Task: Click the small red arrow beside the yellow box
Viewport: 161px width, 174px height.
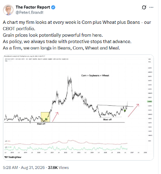Action: coord(55,117)
